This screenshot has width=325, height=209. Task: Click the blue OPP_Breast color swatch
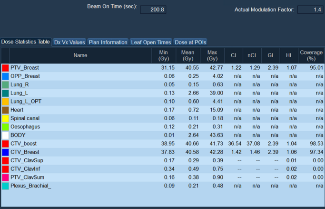tap(5, 76)
